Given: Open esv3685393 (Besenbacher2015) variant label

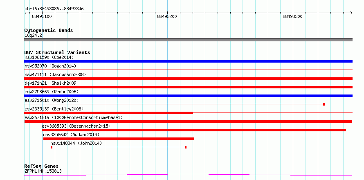Looking at the screenshot, I should [x=76, y=126].
